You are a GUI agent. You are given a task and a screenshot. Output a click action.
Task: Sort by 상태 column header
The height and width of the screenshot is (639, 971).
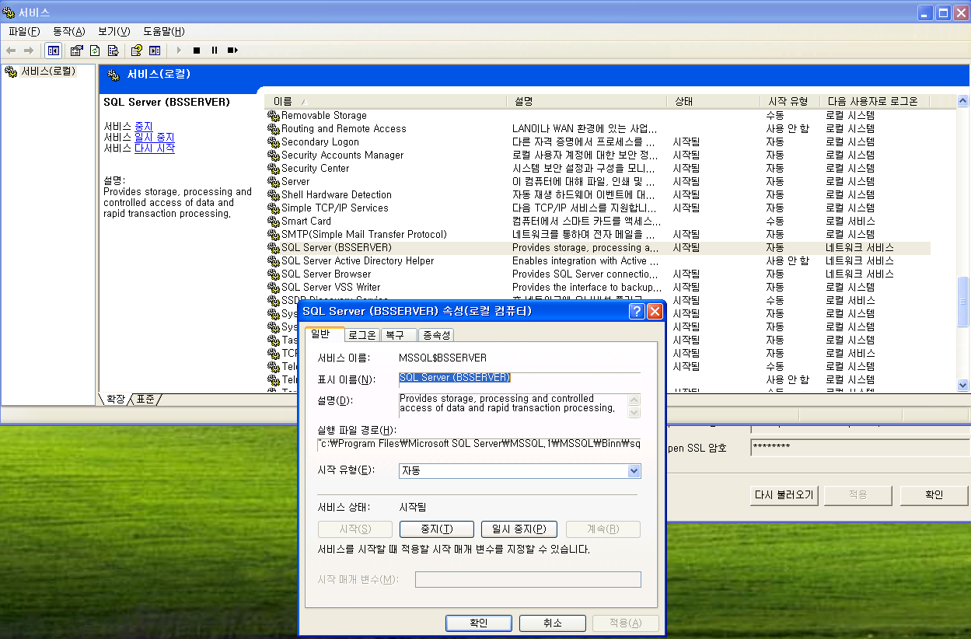[x=712, y=102]
